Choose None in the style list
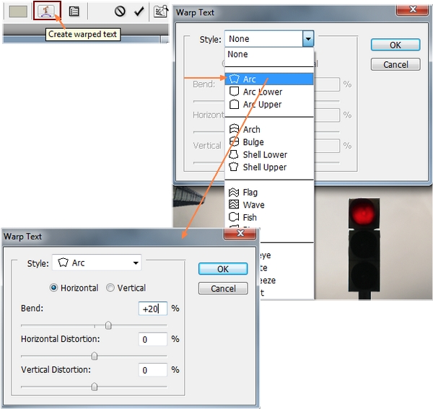The height and width of the screenshot is (409, 433). point(269,54)
